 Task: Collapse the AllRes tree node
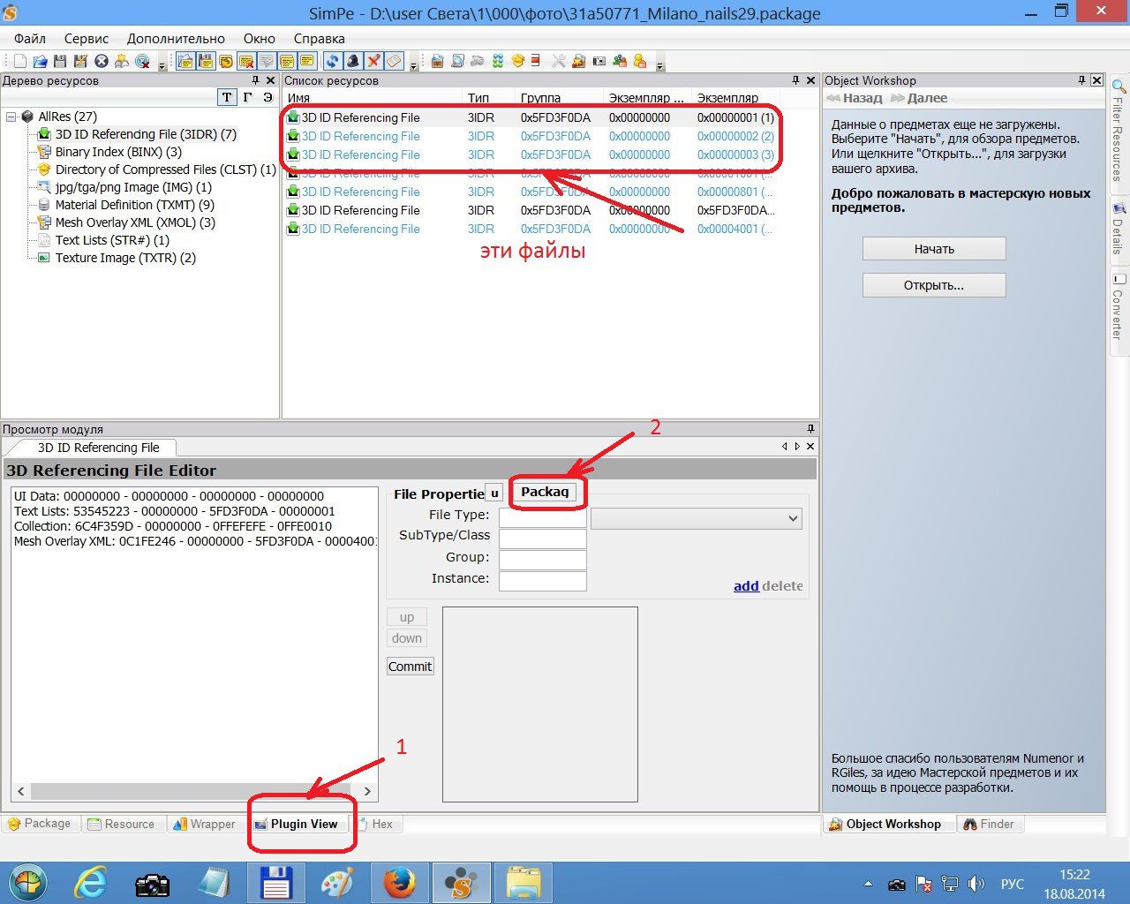[x=11, y=117]
